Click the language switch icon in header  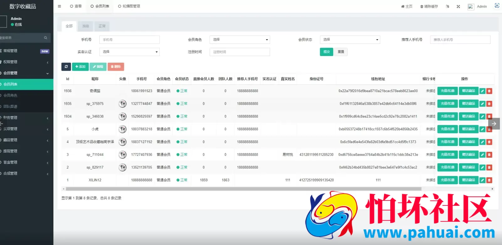447,6
